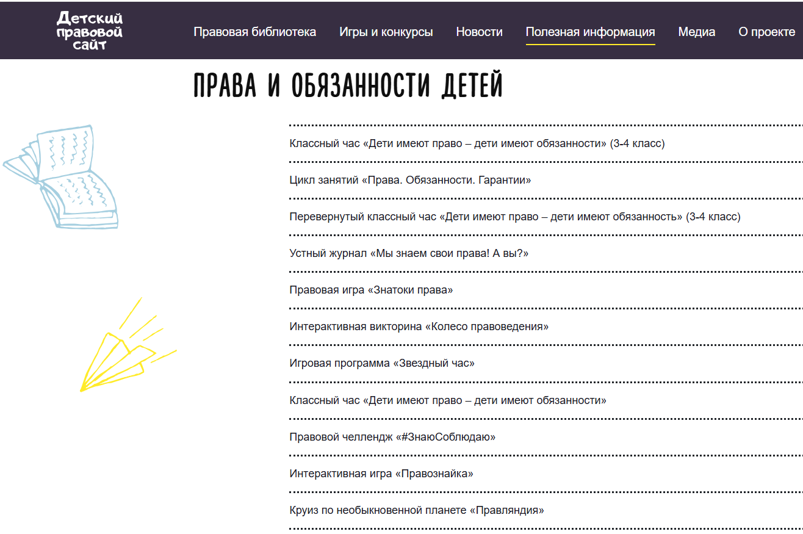Open the Медиа menu item
This screenshot has width=803, height=534.
(696, 32)
